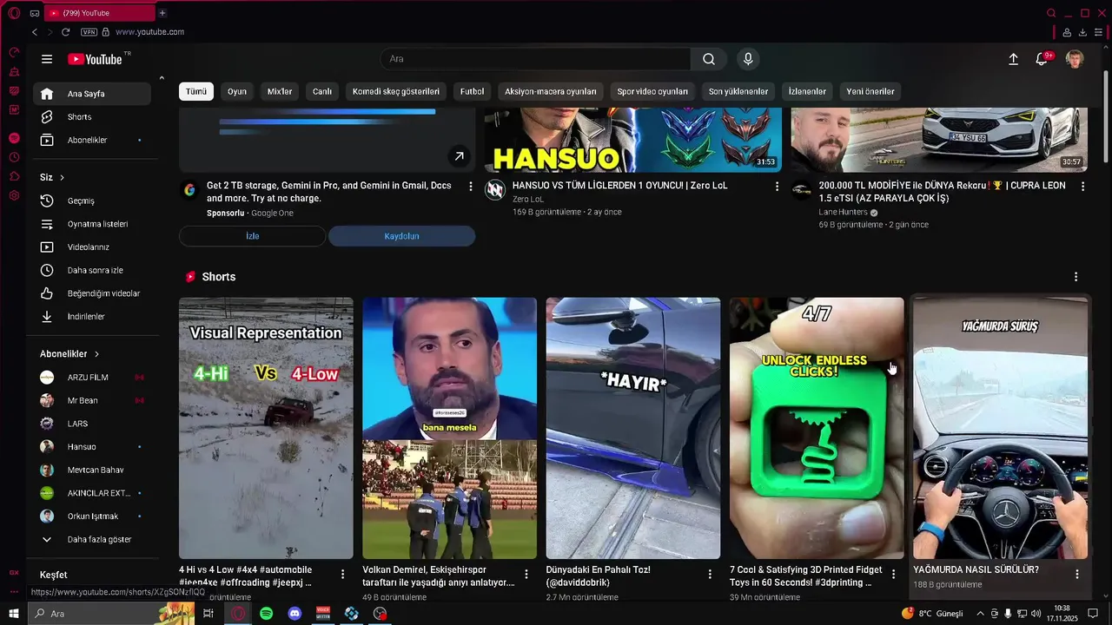
Task: Reload the page in Opera toolbar
Action: tap(65, 32)
